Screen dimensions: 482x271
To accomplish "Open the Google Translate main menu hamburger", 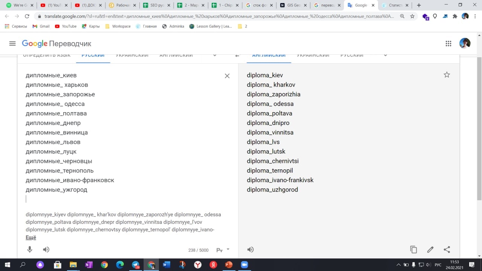I will point(12,44).
